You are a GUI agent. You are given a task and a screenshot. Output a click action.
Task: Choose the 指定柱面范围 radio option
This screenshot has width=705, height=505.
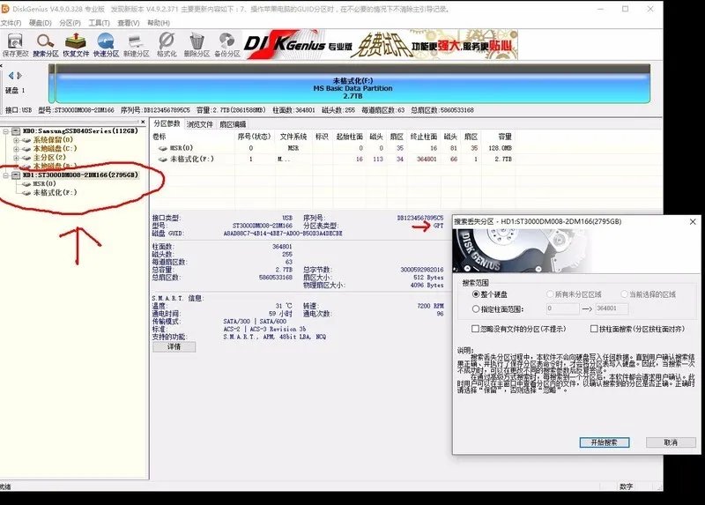coord(477,309)
